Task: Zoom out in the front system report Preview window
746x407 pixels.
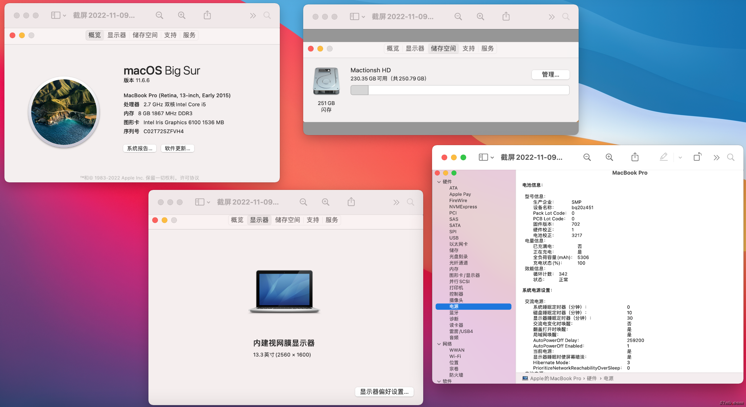Action: 587,157
